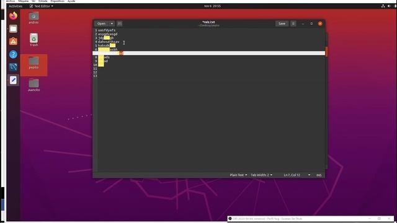This screenshot has width=397, height=223.
Task: Close the Text Editor window
Action: [x=320, y=24]
